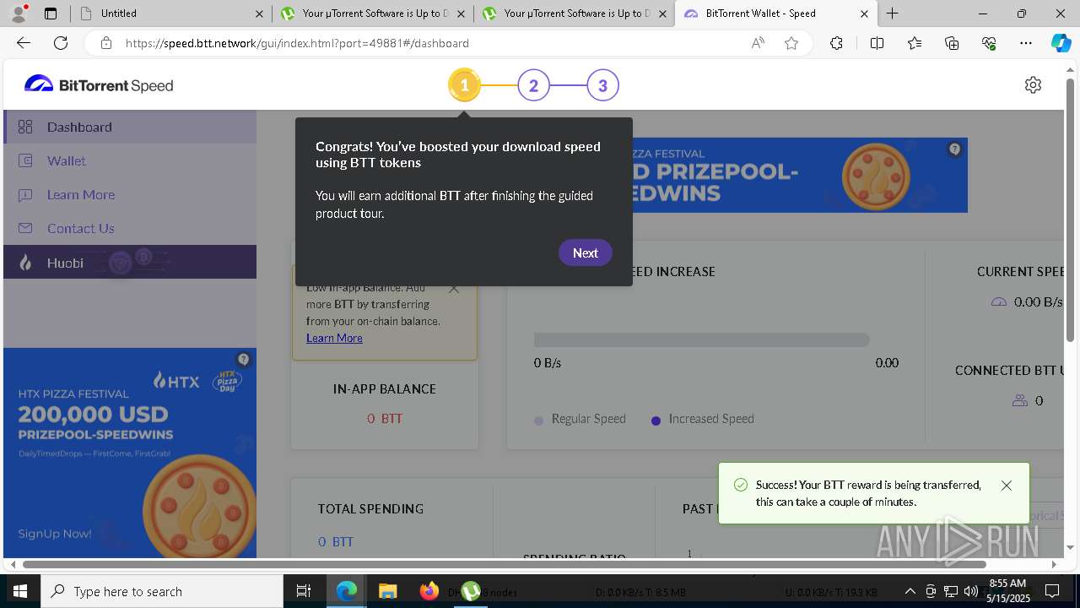
Task: Dismiss the low in-app balance notice
Action: coord(454,288)
